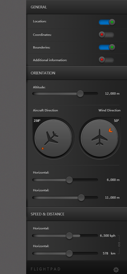127x274 pixels.
Task: Click the chain link icon between sliders
Action: (x=119, y=245)
